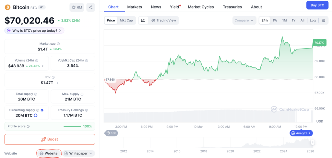Select the 24h time range
The height and width of the screenshot is (158, 332).
point(265,20)
